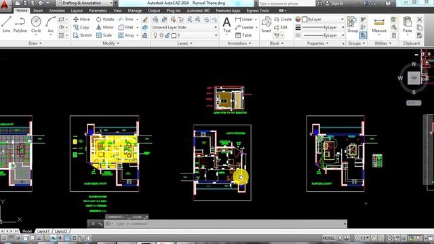The height and width of the screenshot is (244, 434).
Task: Open the Insert ribbon tab
Action: point(38,11)
